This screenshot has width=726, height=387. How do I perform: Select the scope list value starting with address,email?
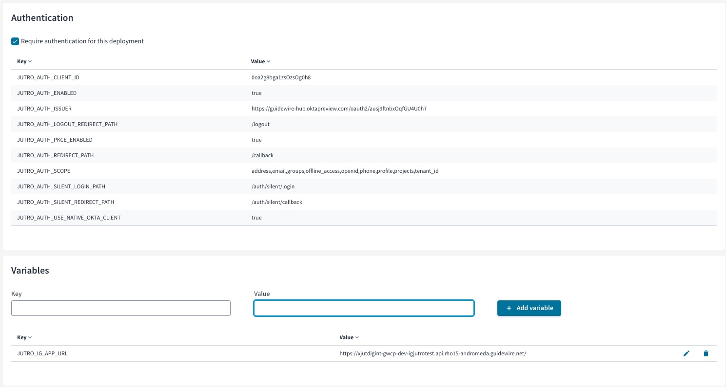coord(345,171)
